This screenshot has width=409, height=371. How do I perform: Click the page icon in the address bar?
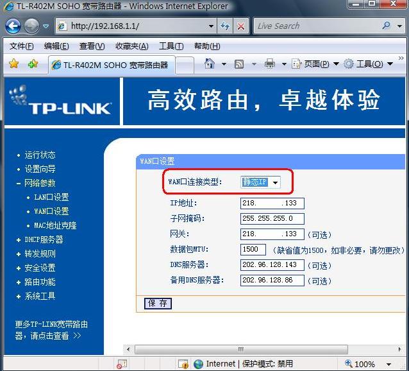(62, 26)
